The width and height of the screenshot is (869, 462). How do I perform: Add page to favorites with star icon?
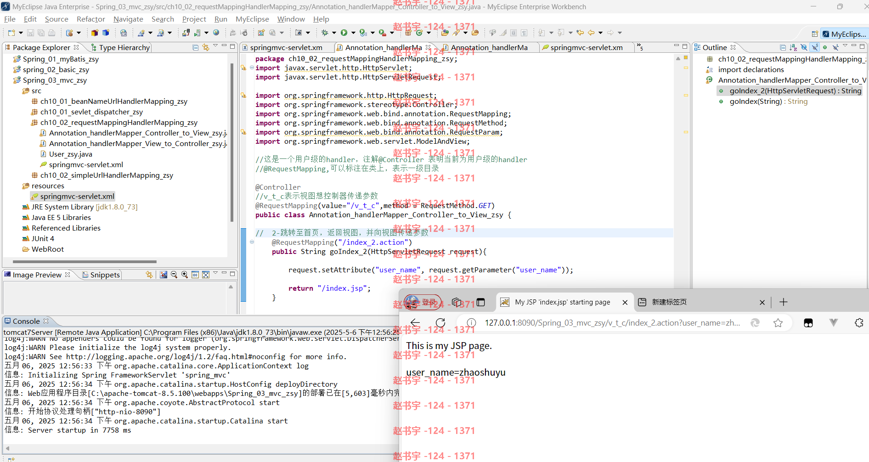tap(778, 323)
